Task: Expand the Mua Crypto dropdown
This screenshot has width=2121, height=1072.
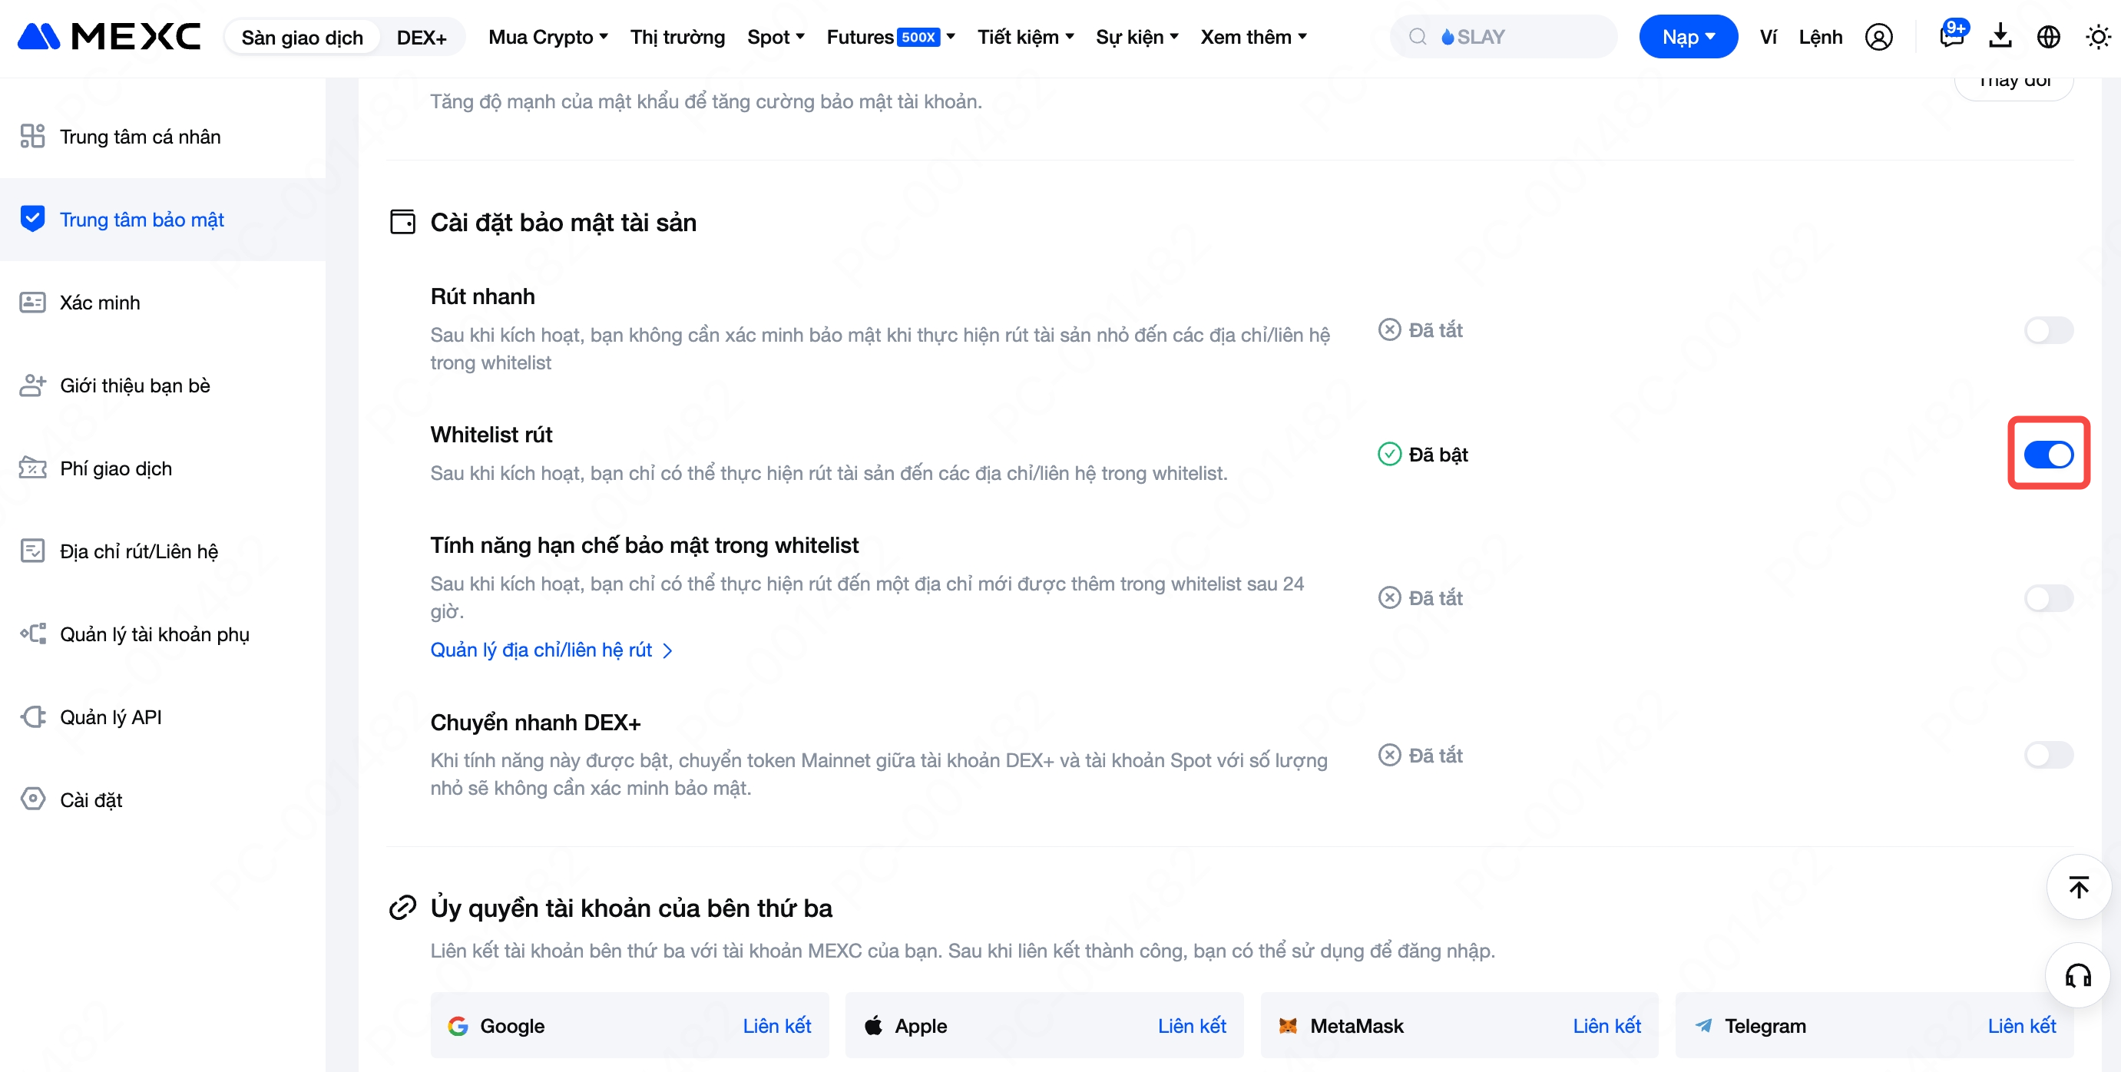Action: tap(548, 37)
